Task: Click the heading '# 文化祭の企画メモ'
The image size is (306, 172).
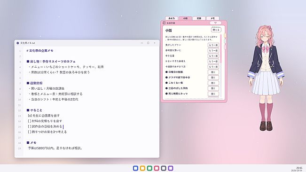Action: pyautogui.click(x=40, y=51)
